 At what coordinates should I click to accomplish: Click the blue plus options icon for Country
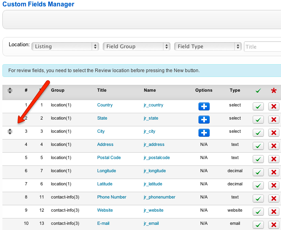coord(204,106)
